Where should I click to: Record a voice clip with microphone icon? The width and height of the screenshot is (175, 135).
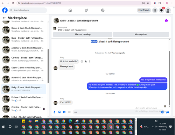coord(54,112)
